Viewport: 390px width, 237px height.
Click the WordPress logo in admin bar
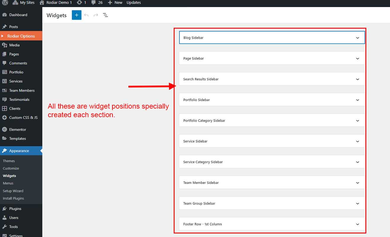pyautogui.click(x=5, y=3)
